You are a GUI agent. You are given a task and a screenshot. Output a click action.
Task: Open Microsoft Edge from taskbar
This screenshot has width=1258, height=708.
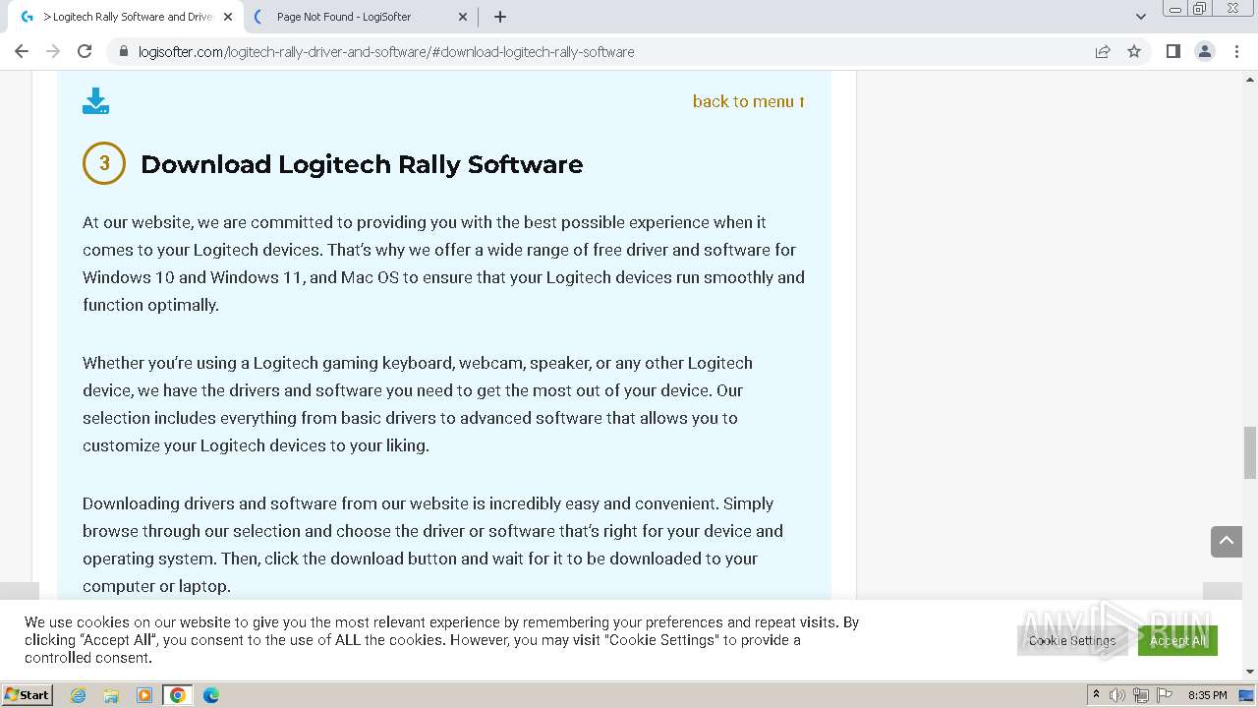211,695
